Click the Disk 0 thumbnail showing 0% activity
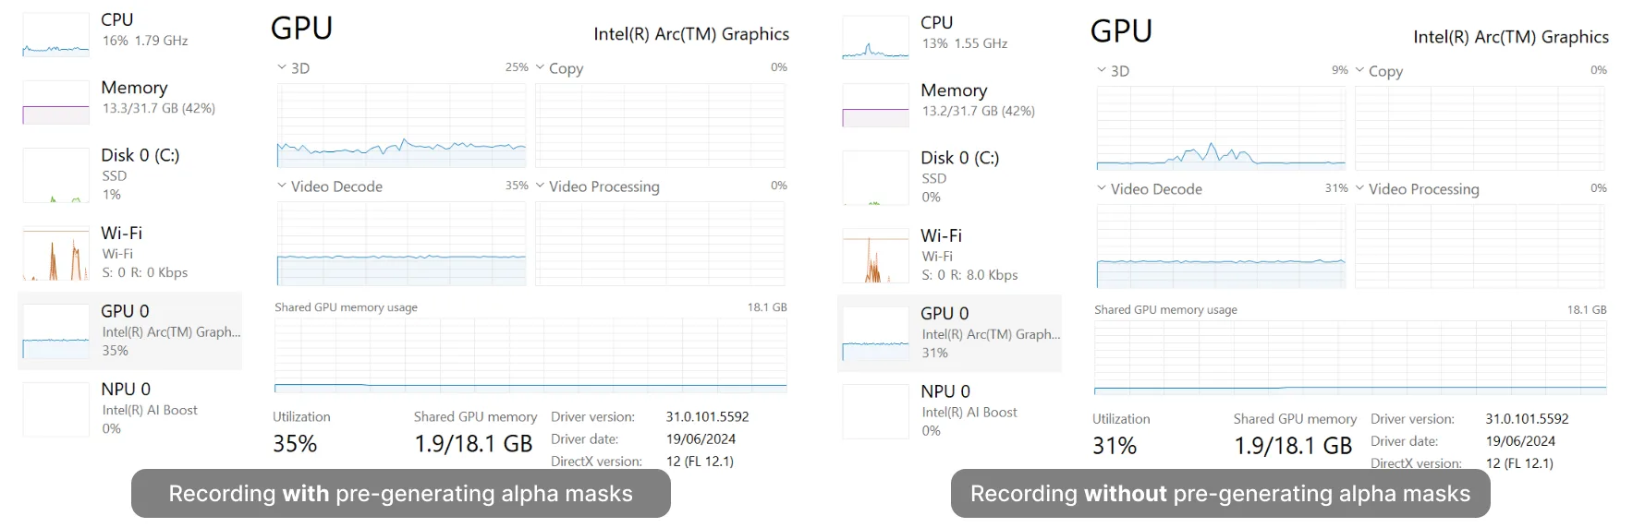Viewport: 1633px width, 528px height. (875, 177)
